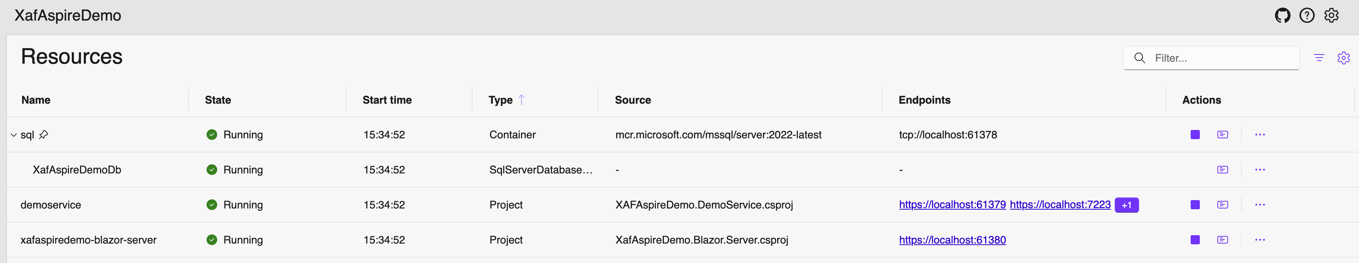Stop the xafaspiredemo-blazor-server project
This screenshot has height=263, width=1359.
tap(1195, 240)
